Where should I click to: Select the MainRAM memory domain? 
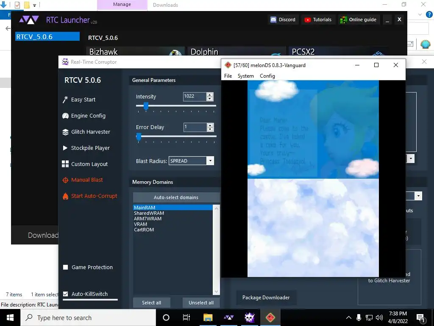click(x=173, y=208)
